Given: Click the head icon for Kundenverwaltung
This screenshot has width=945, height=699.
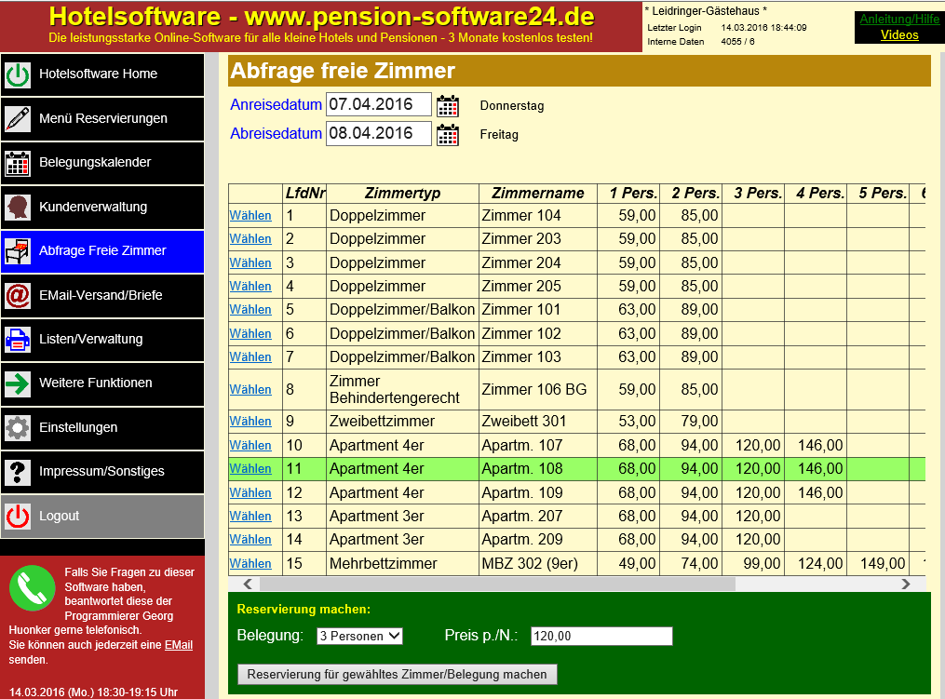Looking at the screenshot, I should tap(18, 207).
